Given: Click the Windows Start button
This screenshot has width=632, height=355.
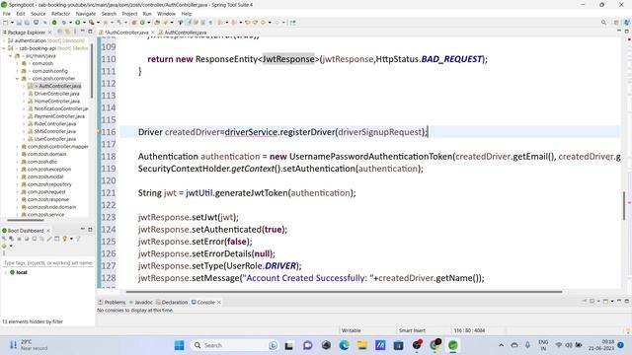Looking at the screenshot, I should (180, 345).
